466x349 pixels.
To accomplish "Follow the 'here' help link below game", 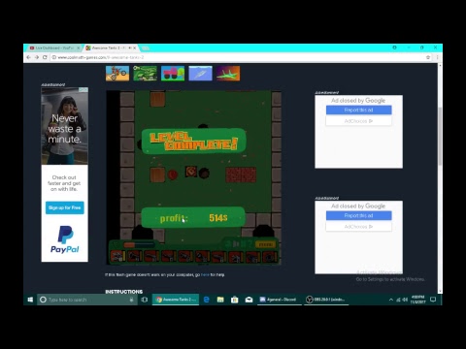I will tap(205, 274).
